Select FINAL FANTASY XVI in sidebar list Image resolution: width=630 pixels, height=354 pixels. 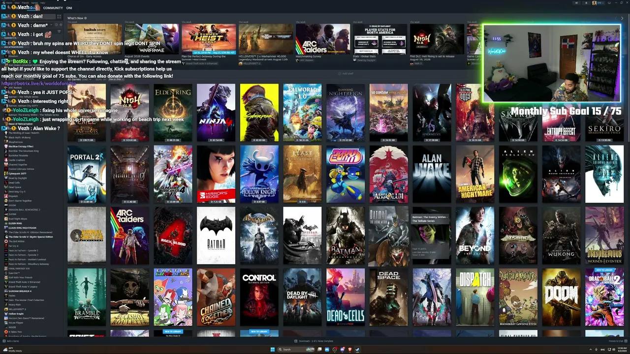point(20,269)
